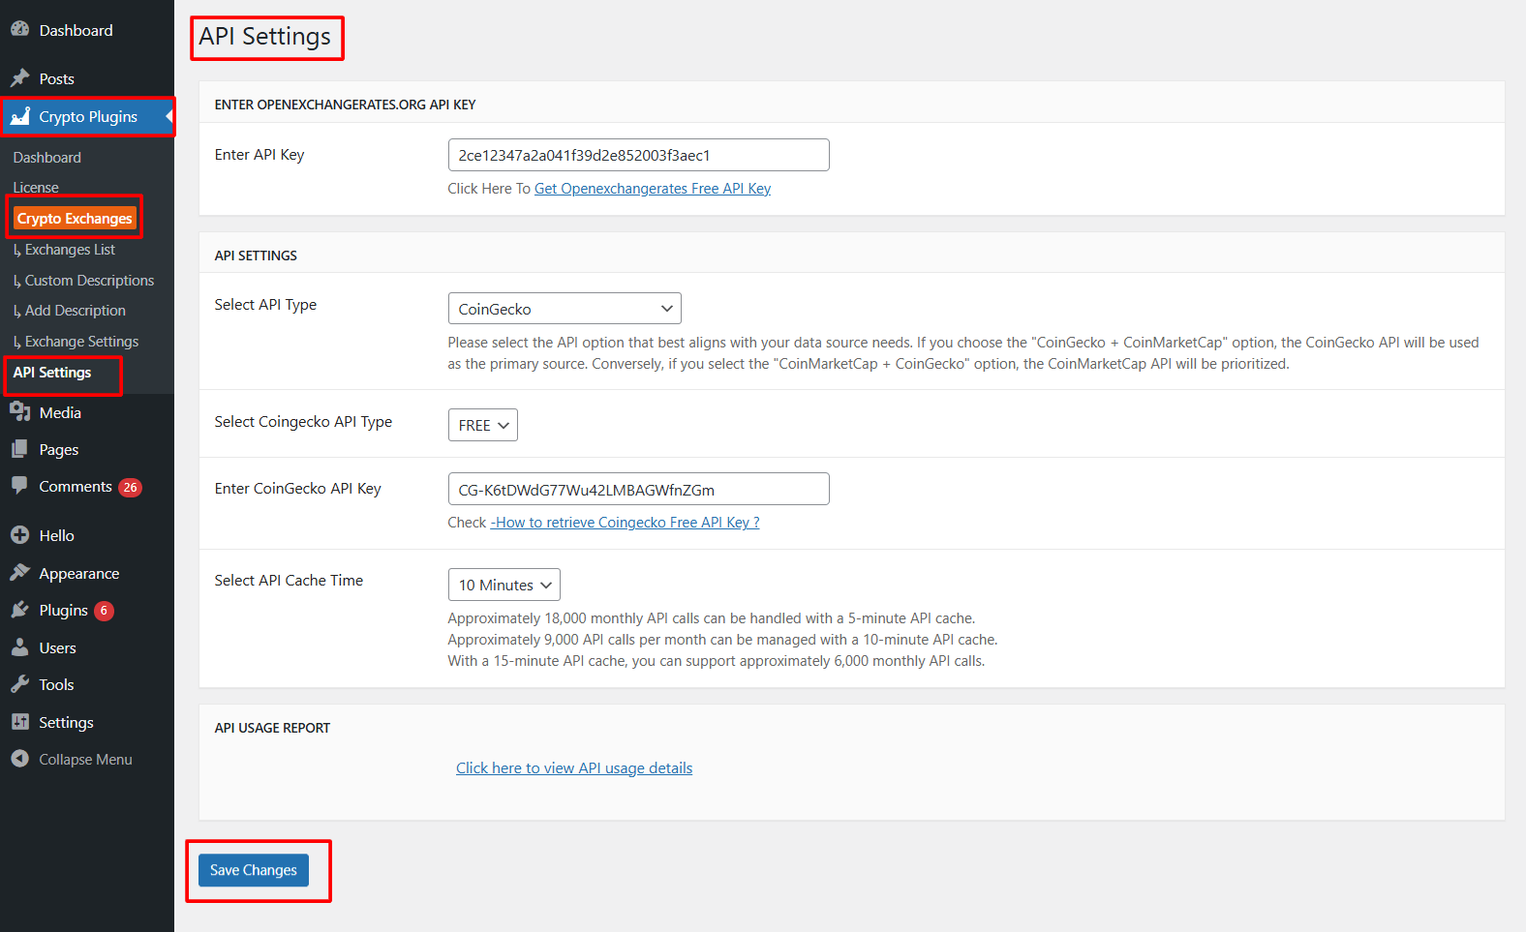1526x932 pixels.
Task: Open the Select API Type dropdown
Action: pyautogui.click(x=565, y=309)
